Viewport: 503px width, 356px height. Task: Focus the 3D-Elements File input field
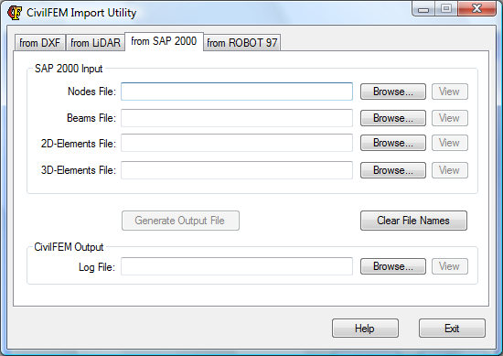(x=237, y=170)
